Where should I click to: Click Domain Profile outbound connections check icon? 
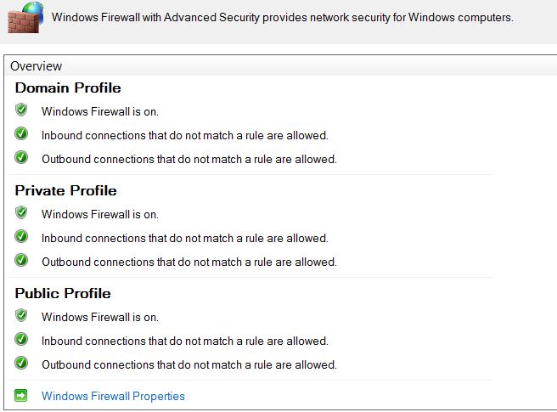click(21, 158)
